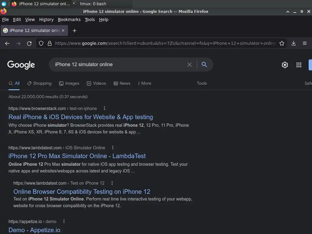Switch to Shopping results tab

[x=39, y=83]
